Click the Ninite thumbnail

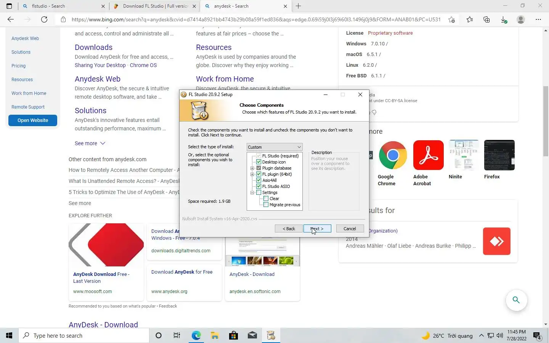coord(464,155)
